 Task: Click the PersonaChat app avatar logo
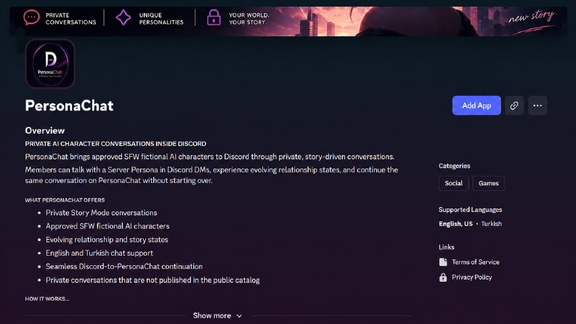(50, 64)
